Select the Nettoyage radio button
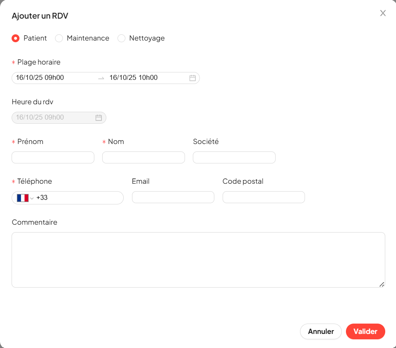Image resolution: width=396 pixels, height=348 pixels. tap(121, 38)
